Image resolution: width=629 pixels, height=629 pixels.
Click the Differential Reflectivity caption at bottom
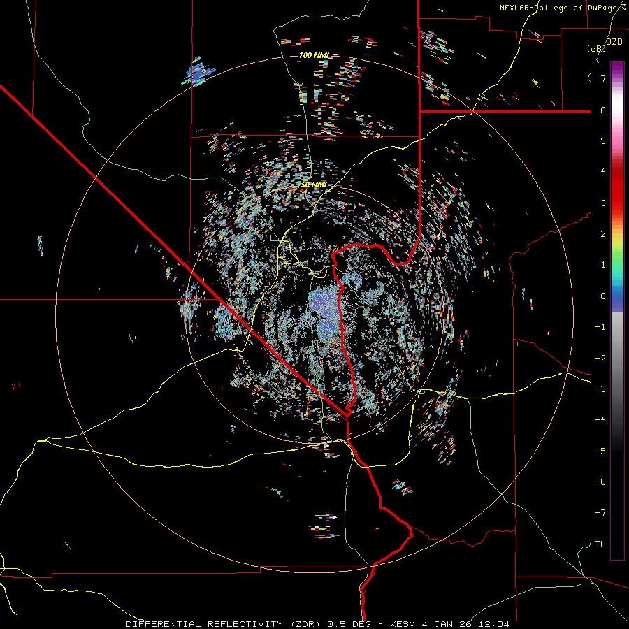click(317, 624)
